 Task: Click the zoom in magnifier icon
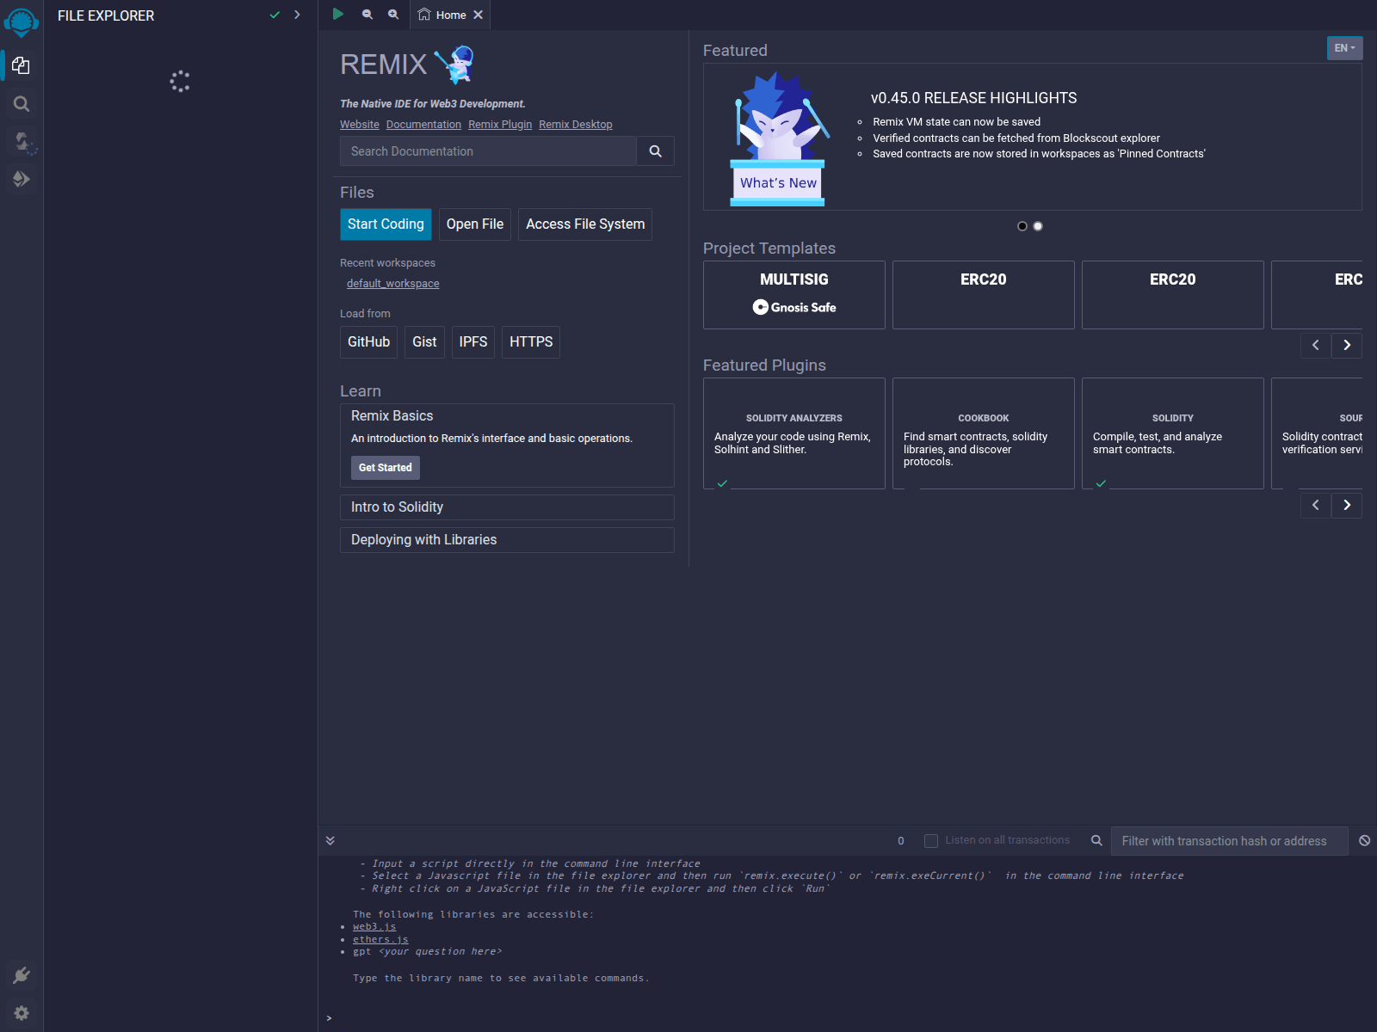pyautogui.click(x=393, y=15)
